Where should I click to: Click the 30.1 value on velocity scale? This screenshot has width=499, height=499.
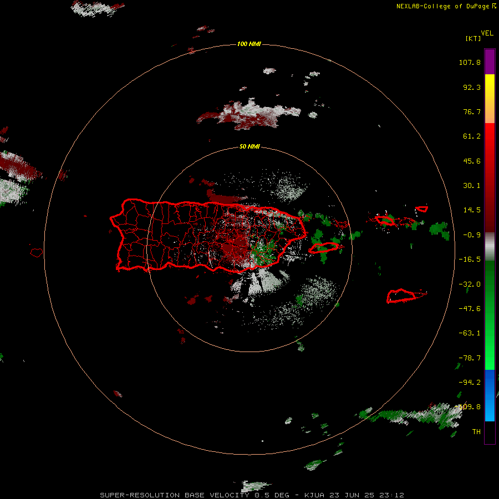point(472,186)
